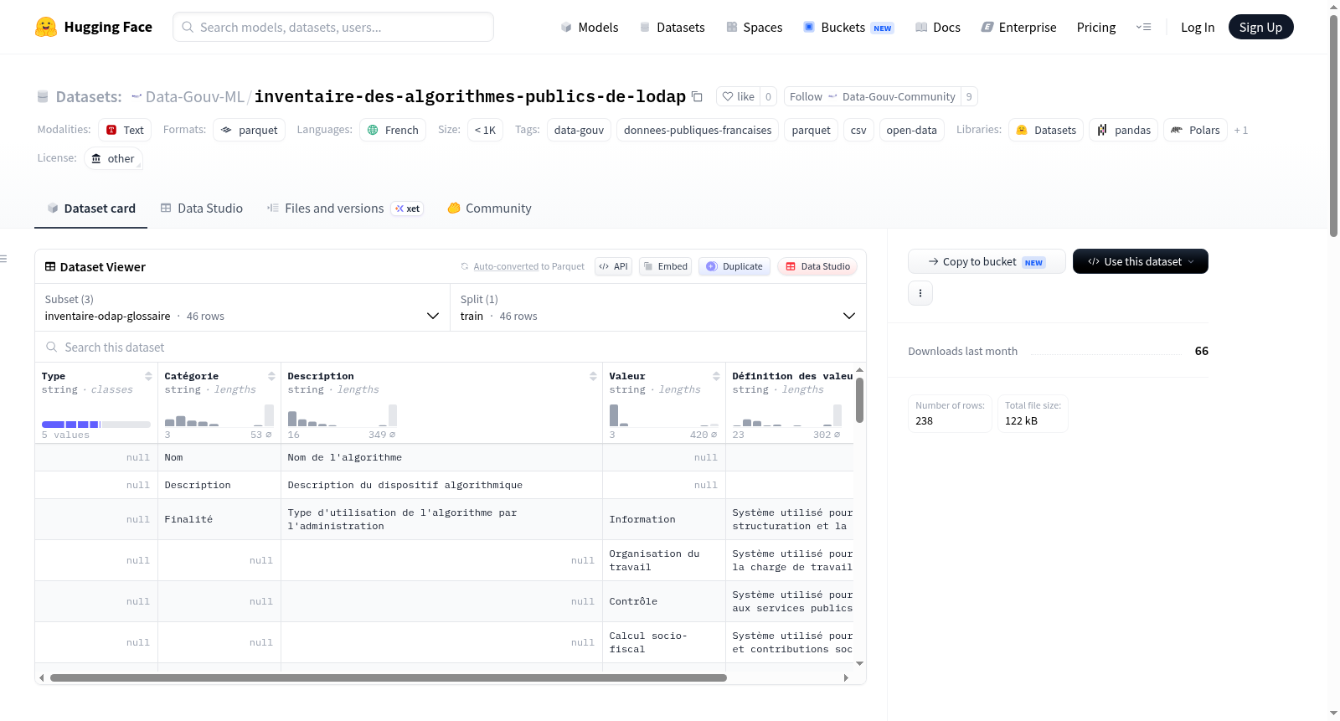Click the Catégorie length histogram
This screenshot has width=1340, height=721.
[x=219, y=415]
